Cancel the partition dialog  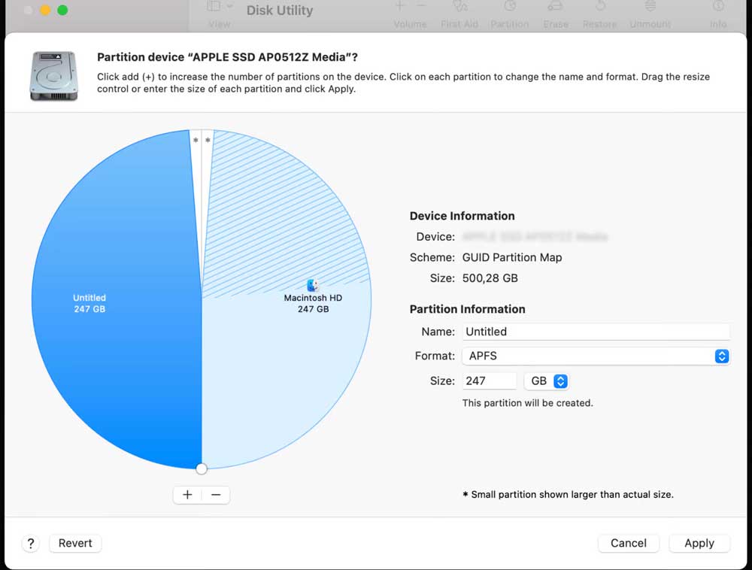(628, 543)
